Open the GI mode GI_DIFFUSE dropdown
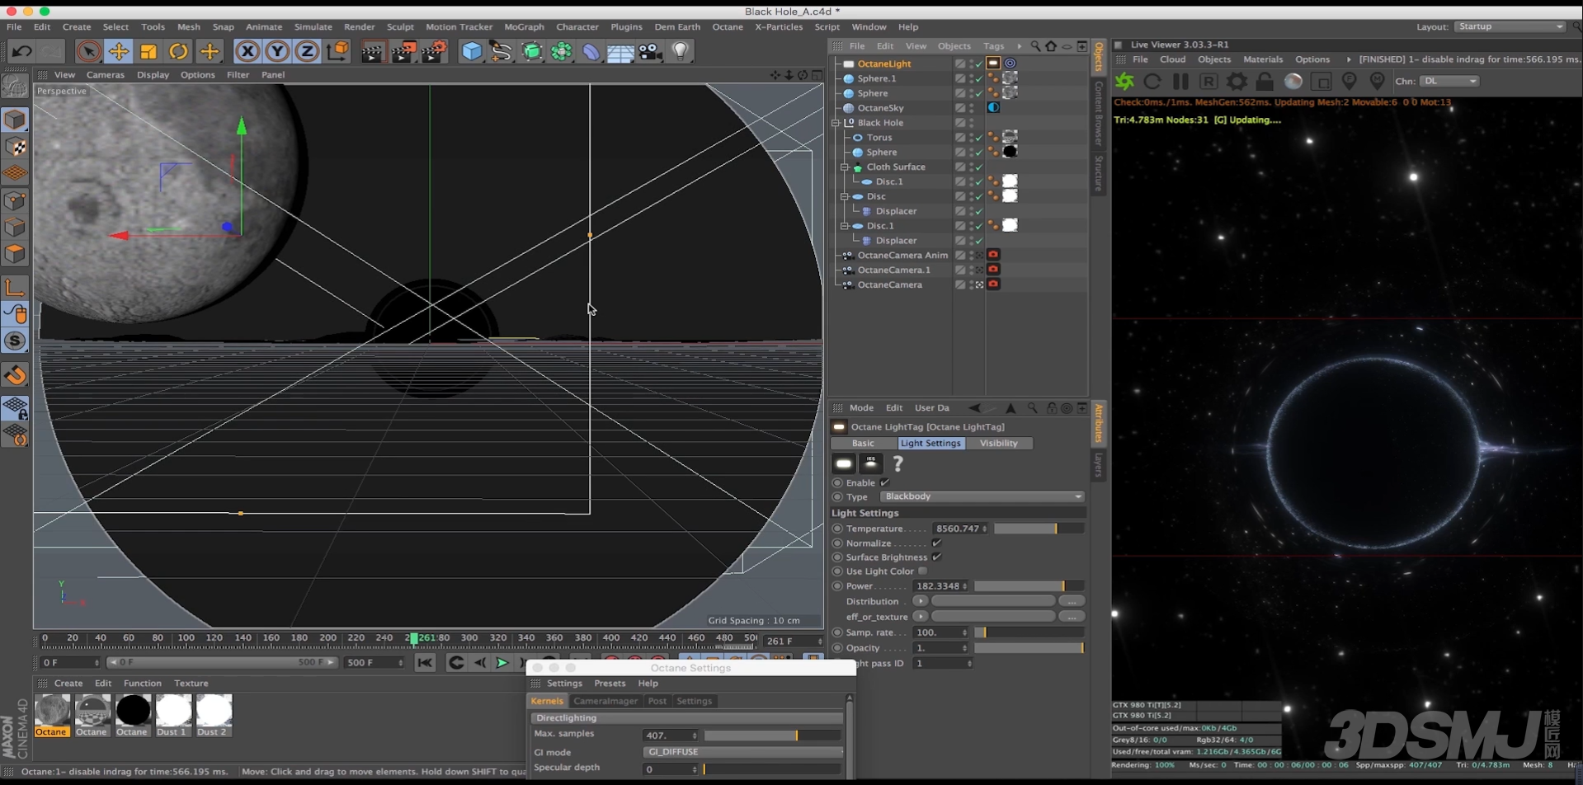 click(x=742, y=752)
